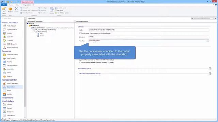Viewport: 218px width, 122px height.
Task: Toggle Uninstall on supersedence checkbox
Action: point(80,60)
